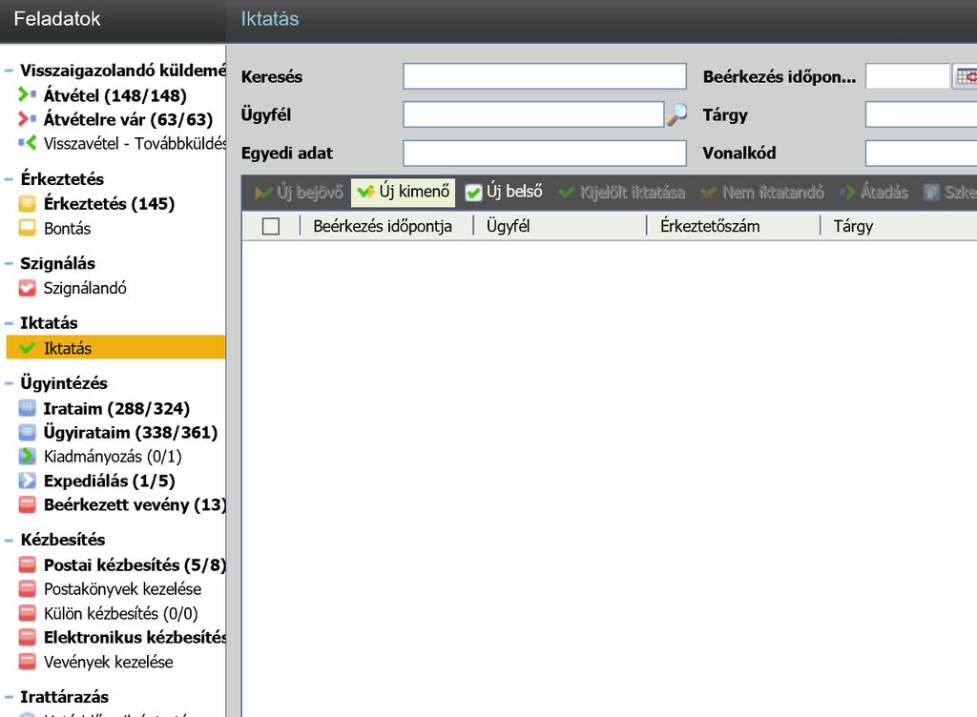Open Átvétel (148/148) list
977x717 pixels.
(115, 95)
